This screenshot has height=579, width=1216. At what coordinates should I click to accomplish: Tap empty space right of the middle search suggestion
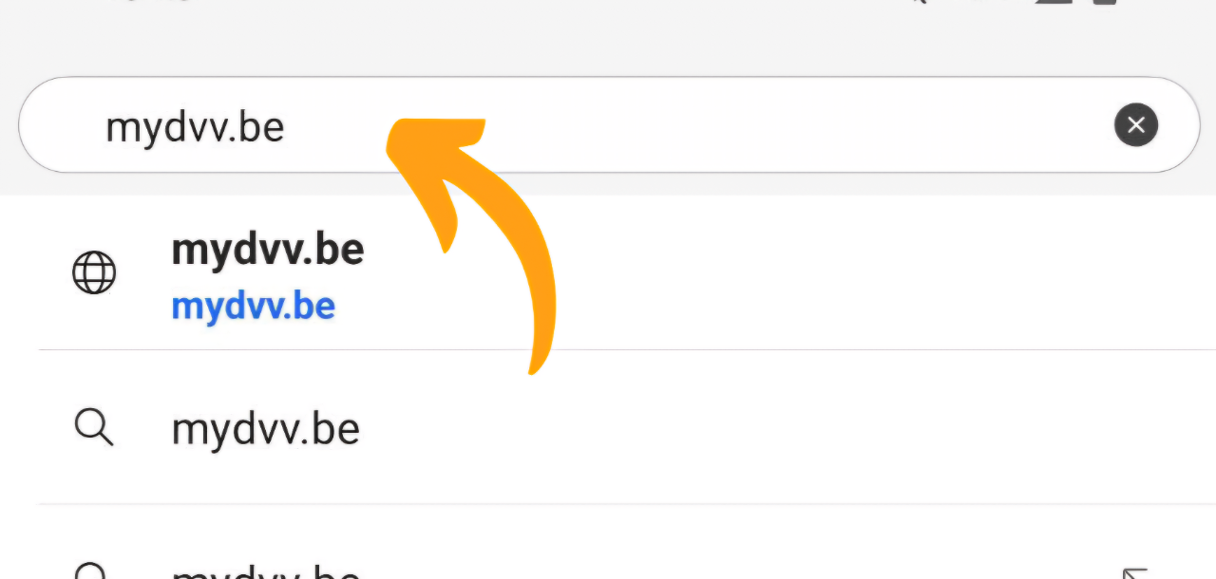pos(760,429)
